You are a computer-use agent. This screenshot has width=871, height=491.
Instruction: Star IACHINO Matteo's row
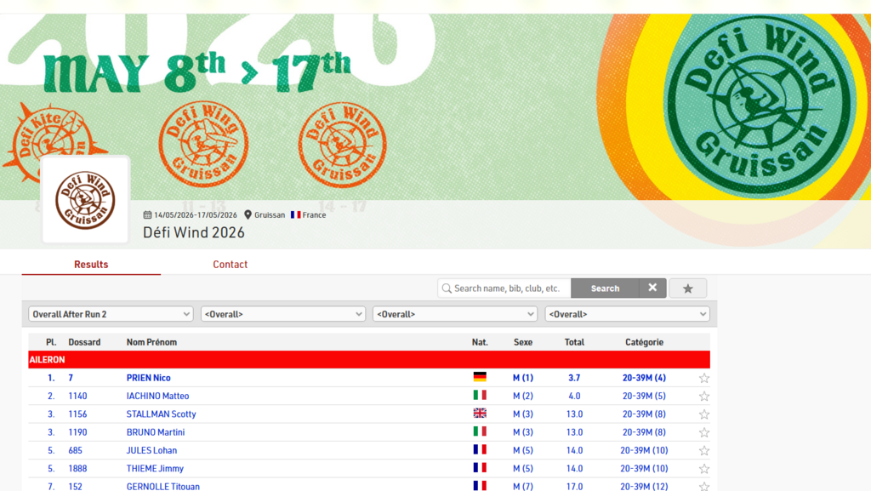click(x=703, y=396)
